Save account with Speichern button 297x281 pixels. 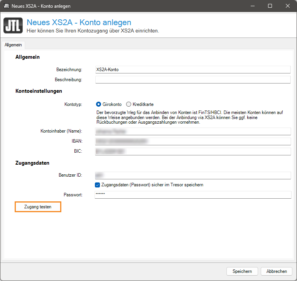242,271
